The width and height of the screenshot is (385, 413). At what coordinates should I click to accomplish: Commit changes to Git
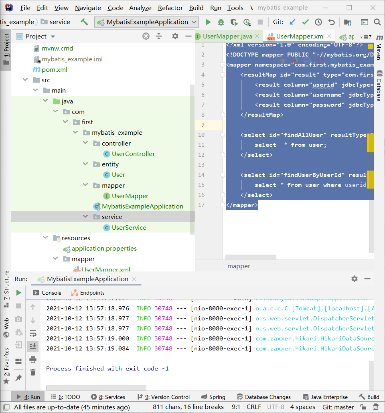point(305,22)
